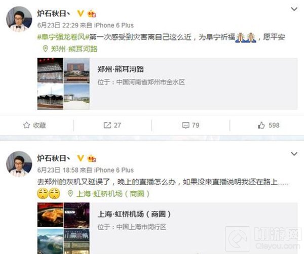Click the avatar on the second post
304x254 pixels.
coord(19,164)
